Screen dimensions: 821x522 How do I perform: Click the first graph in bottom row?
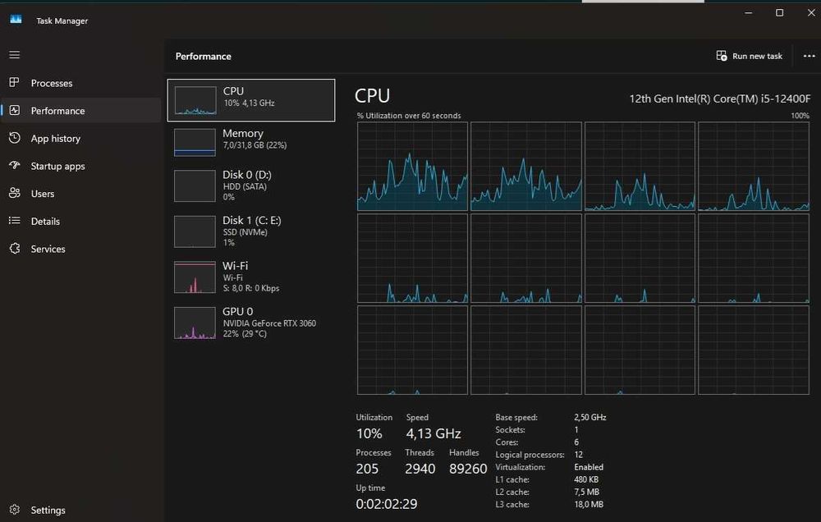413,350
